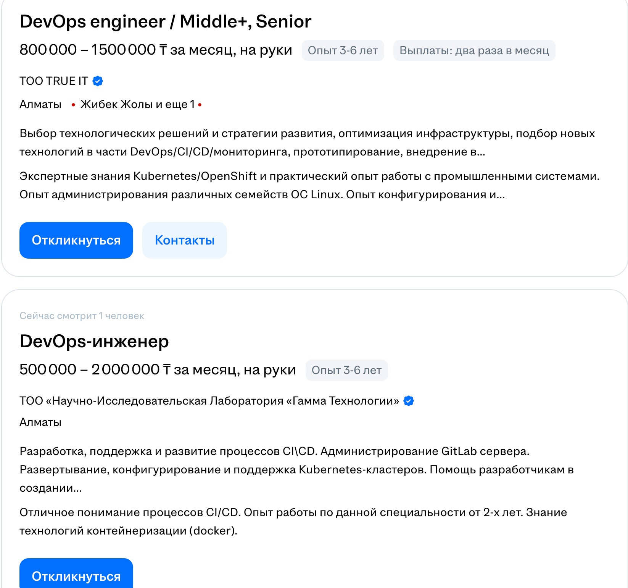
Task: Click the Kubernetes/OpenShift requirements paragraph
Action: [x=309, y=185]
